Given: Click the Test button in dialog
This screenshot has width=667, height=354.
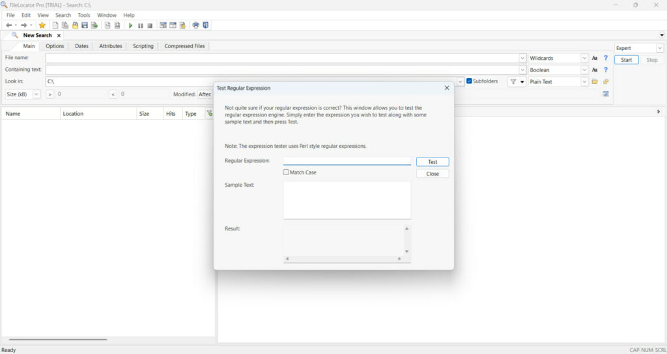Looking at the screenshot, I should pyautogui.click(x=433, y=162).
